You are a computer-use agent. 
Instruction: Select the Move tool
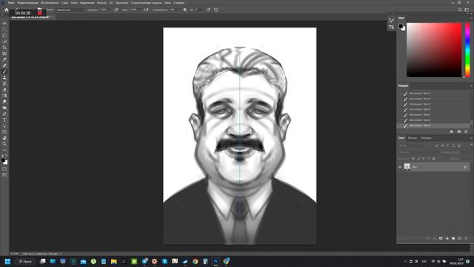(4, 23)
